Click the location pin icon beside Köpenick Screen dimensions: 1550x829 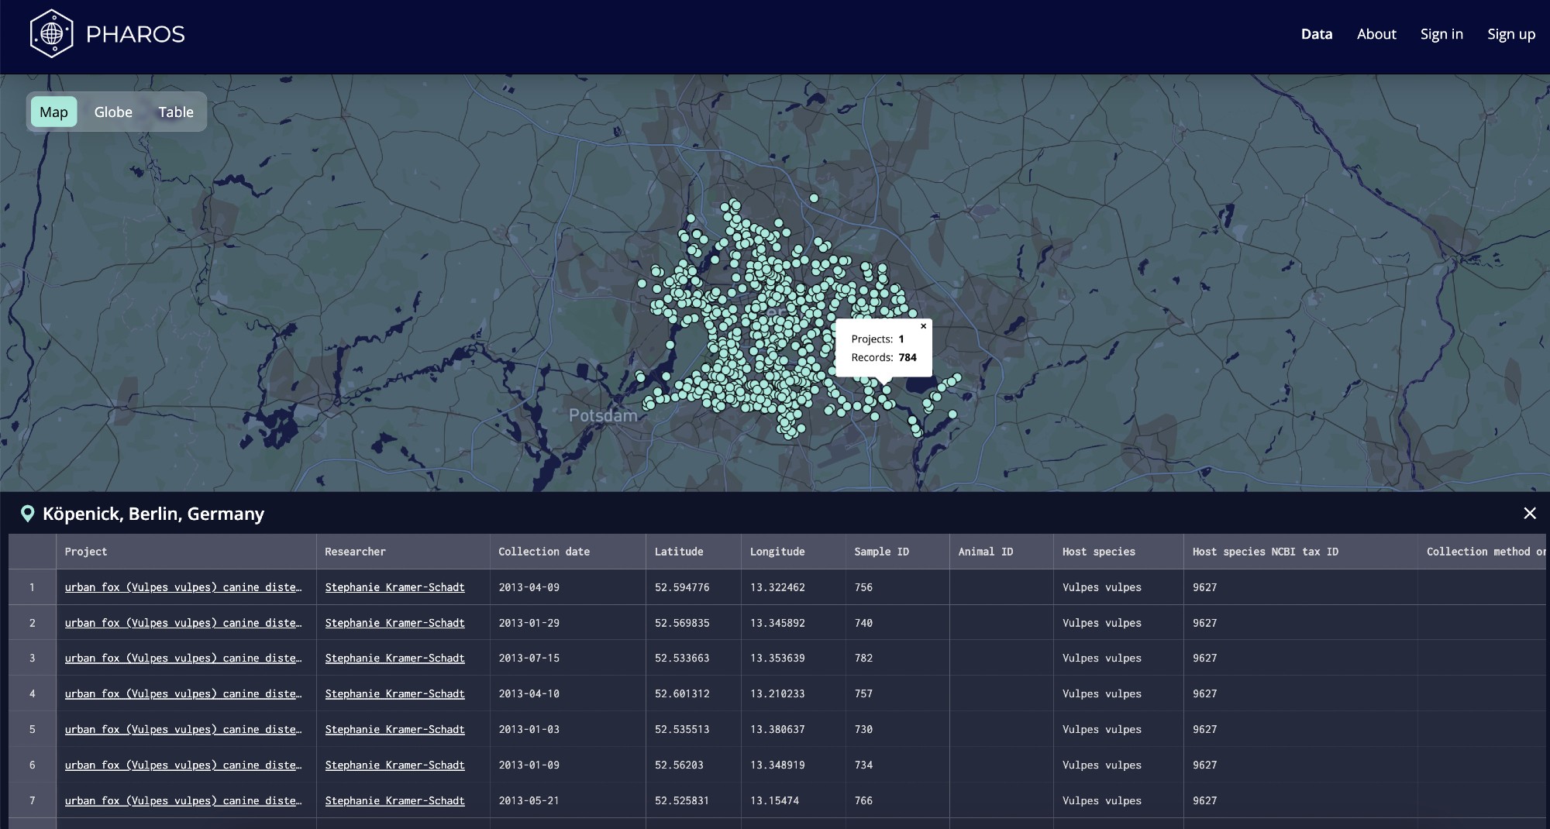27,514
